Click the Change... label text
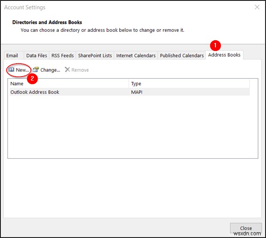 coord(50,70)
